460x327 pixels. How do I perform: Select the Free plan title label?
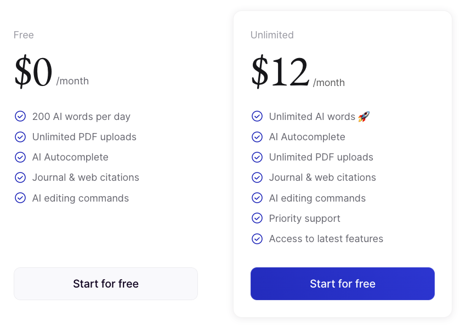click(24, 35)
